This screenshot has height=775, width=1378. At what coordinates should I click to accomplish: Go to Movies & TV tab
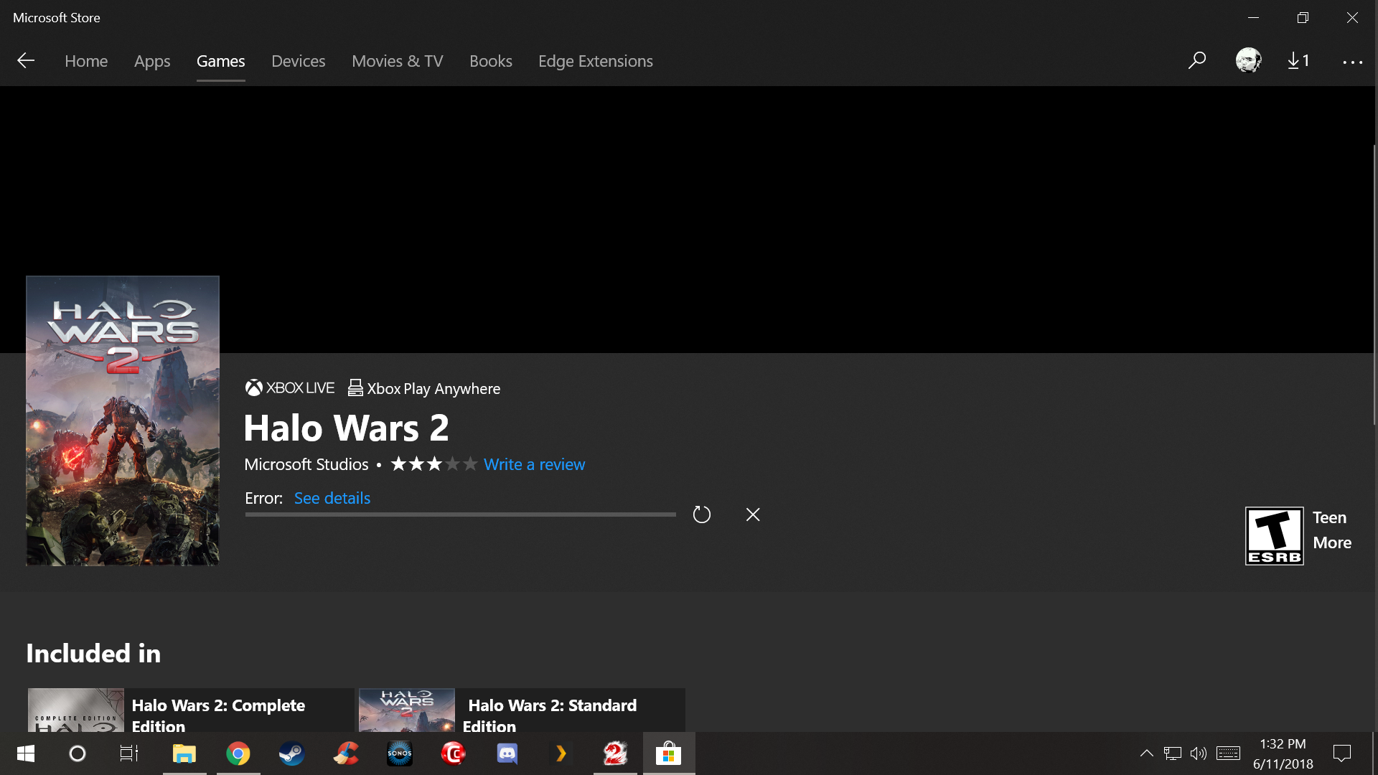[x=398, y=62]
